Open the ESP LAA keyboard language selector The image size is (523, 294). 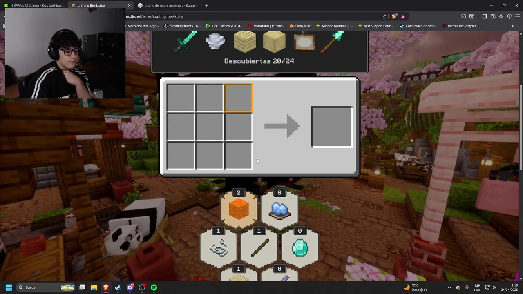point(477,287)
